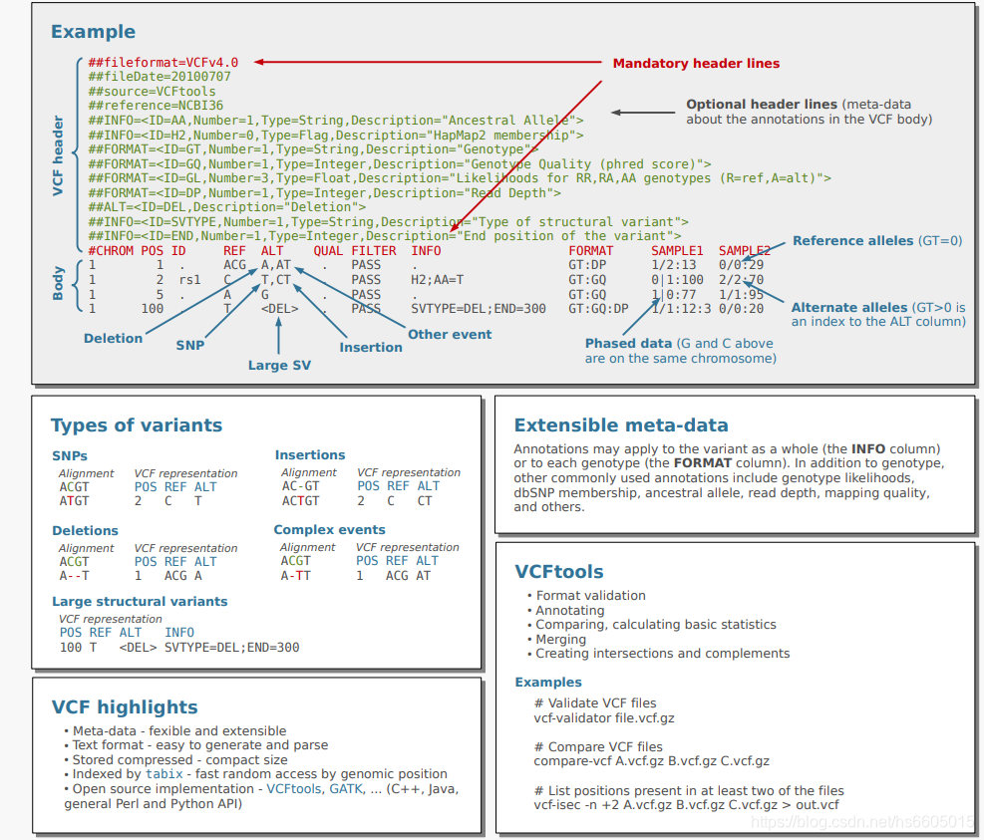Click the "VCFtools" panel heading
This screenshot has height=840, width=984.
(x=558, y=572)
